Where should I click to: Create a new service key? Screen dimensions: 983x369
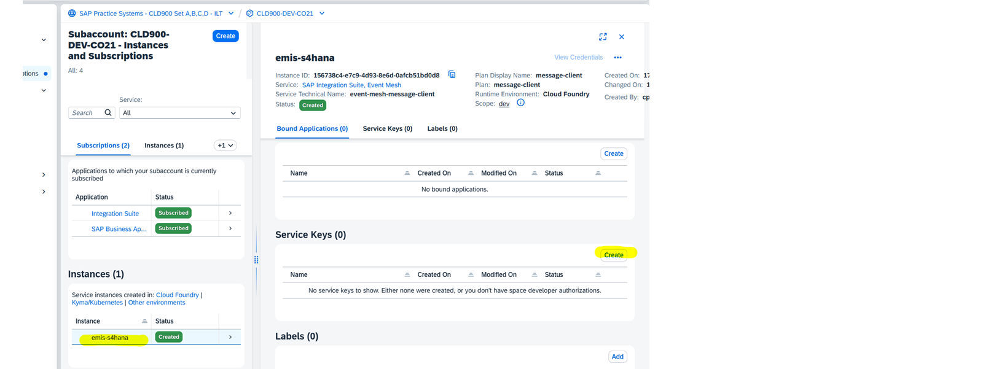pos(614,255)
